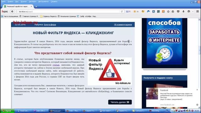Open the Pocket icon in toolbar
The width and height of the screenshot is (201, 113).
coord(178,12)
